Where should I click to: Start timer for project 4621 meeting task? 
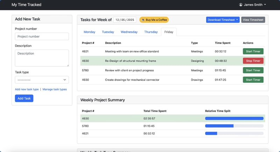pos(253,51)
